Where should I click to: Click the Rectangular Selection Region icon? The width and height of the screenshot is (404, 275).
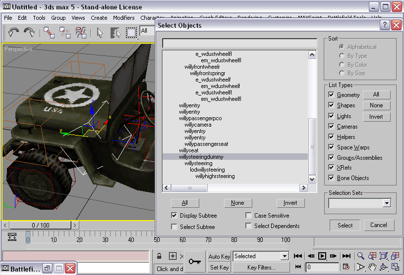131,33
